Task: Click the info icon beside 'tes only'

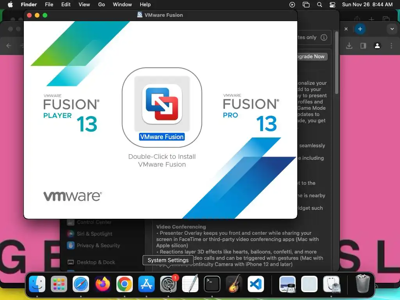Action: point(324,37)
